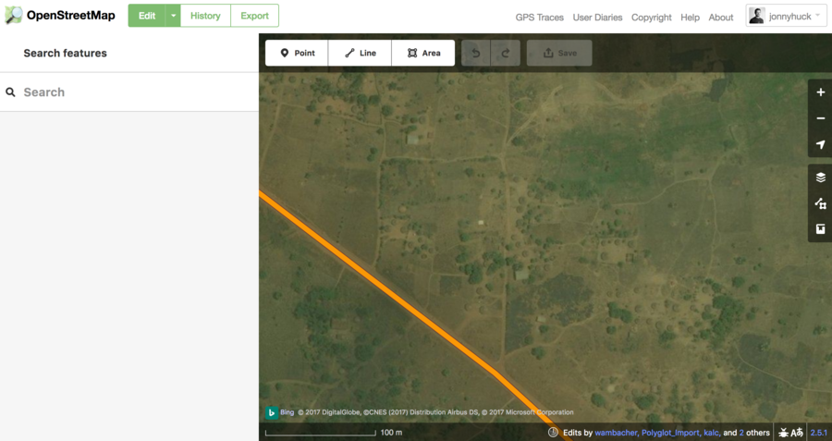Select the Area drawing tool
The height and width of the screenshot is (441, 832).
coord(422,53)
